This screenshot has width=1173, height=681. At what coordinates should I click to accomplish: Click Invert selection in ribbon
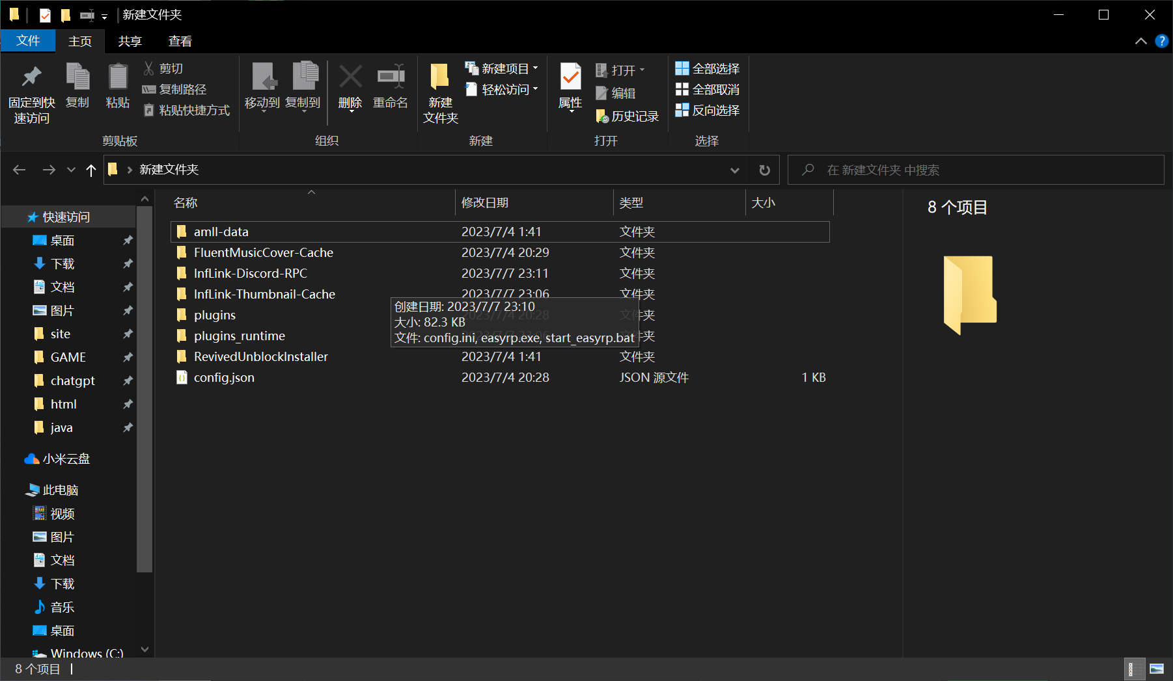[x=707, y=110]
